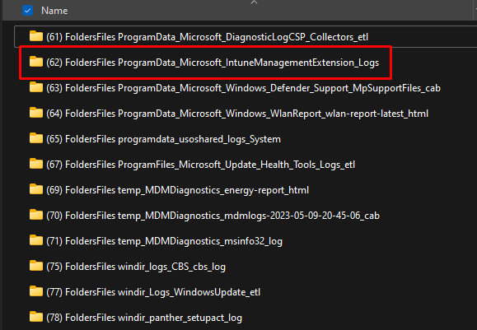
Task: Click the folder icon for (63) Windows_Defender_Support_MpSupportFiles_cab
Action: 36,87
